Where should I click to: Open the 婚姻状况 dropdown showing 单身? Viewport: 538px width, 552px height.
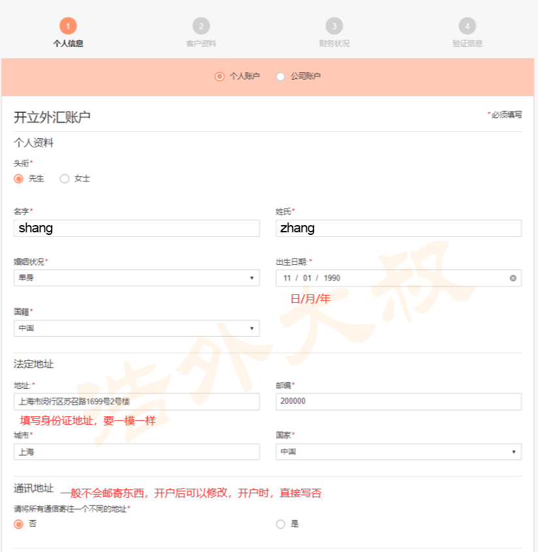tap(136, 278)
